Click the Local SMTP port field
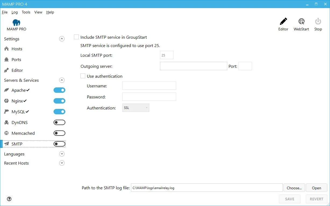 click(167, 55)
